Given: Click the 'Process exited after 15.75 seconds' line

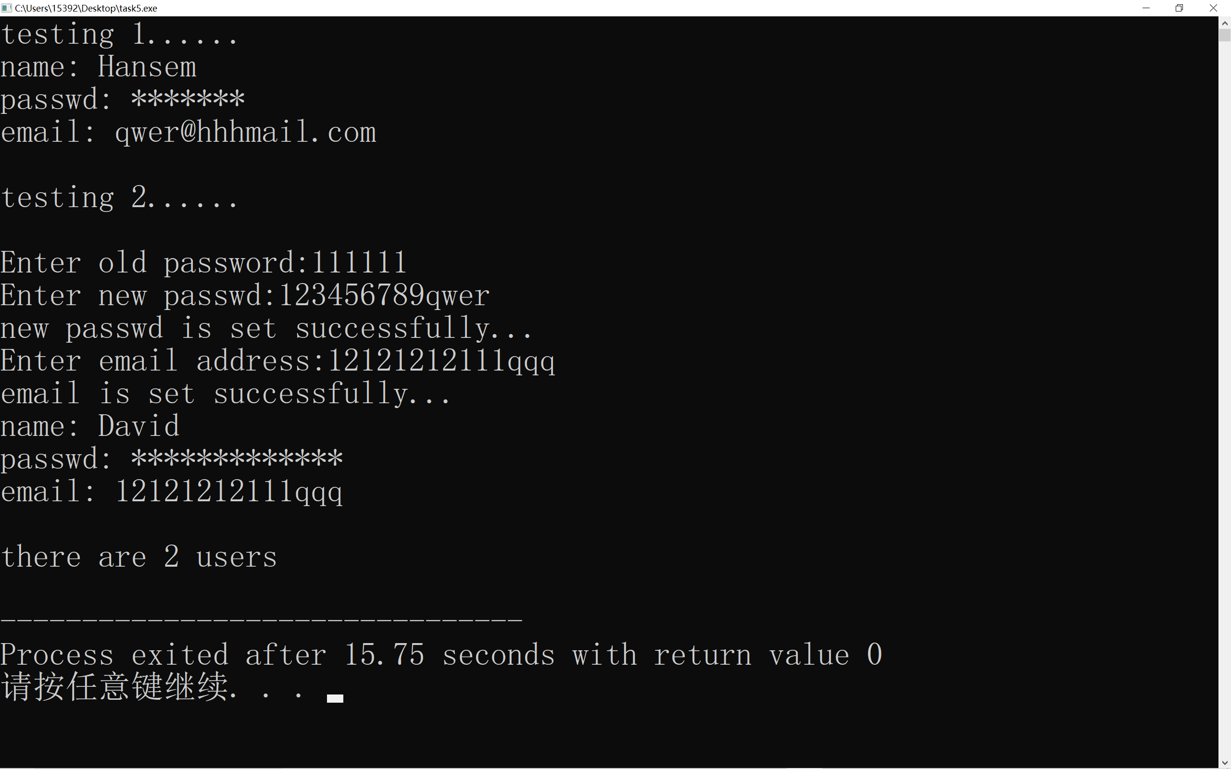Looking at the screenshot, I should [441, 655].
